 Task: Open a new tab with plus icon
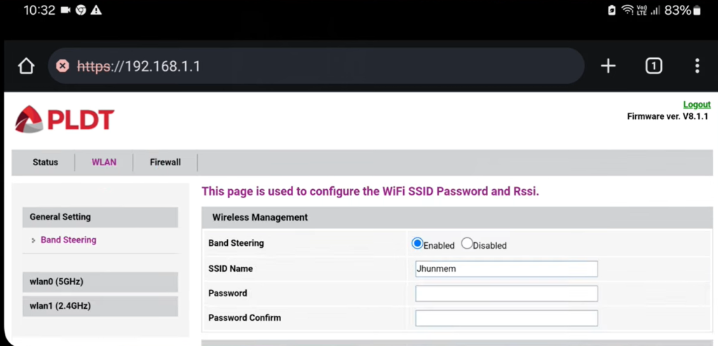608,67
